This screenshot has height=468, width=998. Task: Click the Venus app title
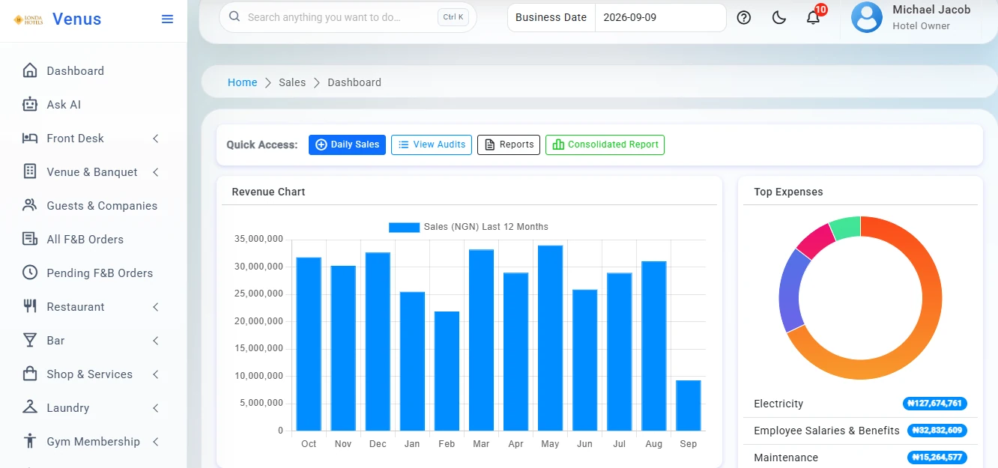[76, 19]
